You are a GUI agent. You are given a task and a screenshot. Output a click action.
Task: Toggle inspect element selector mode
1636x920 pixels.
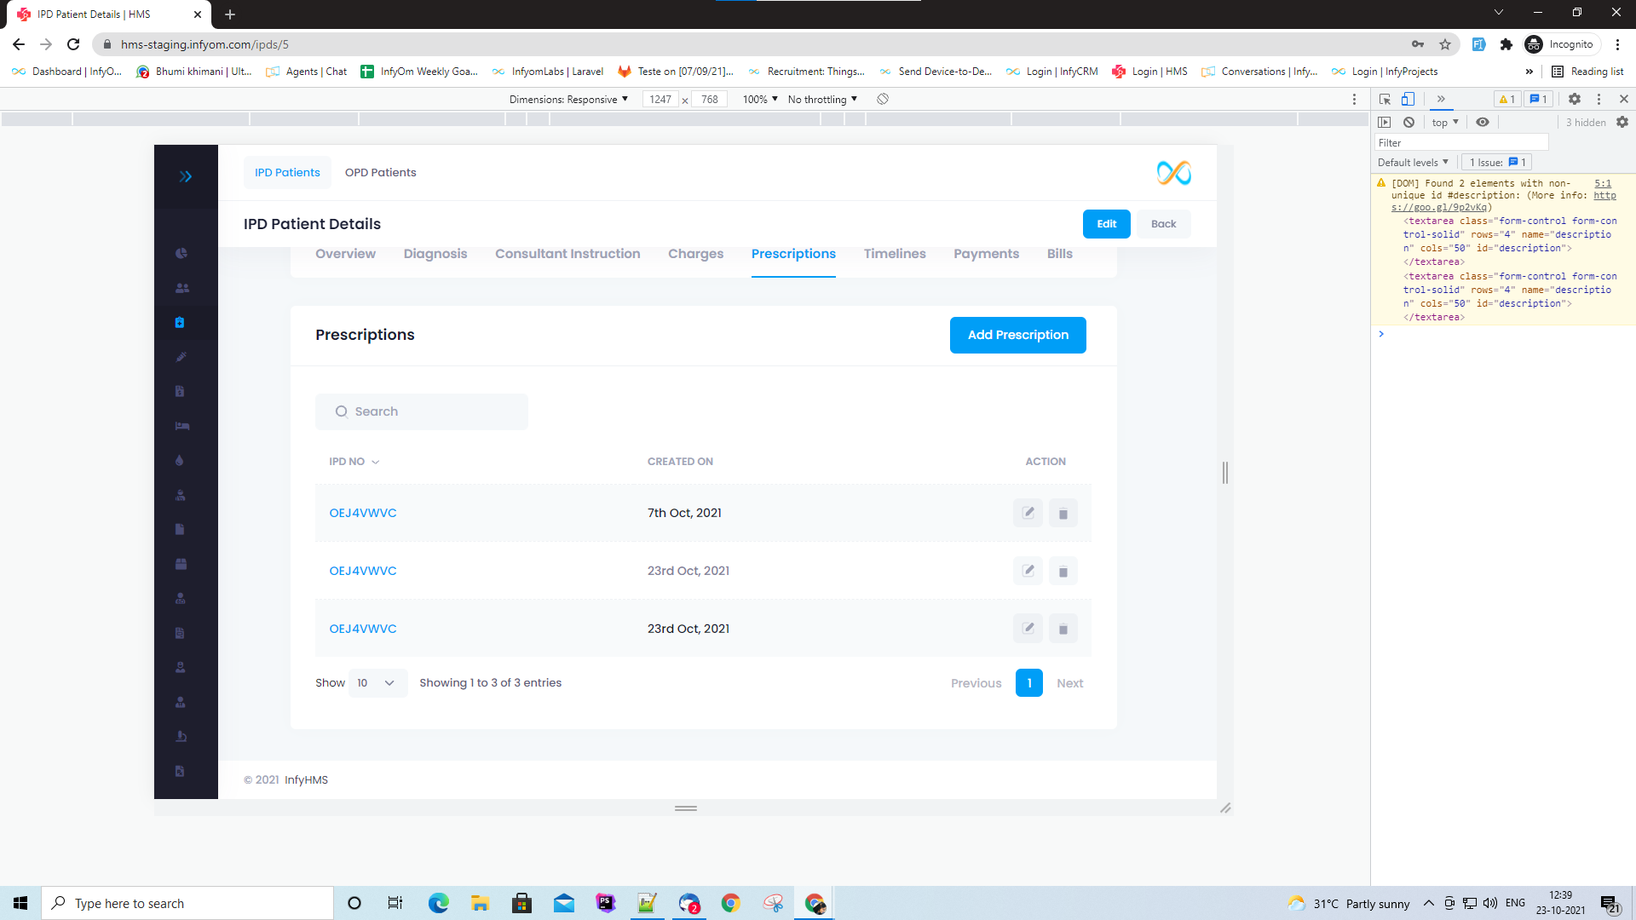point(1385,99)
